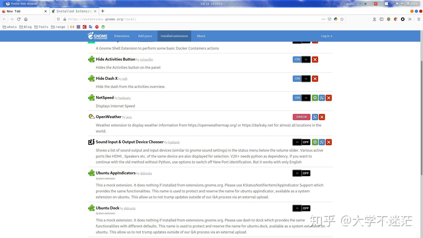Enable Sound Input & Output Device Chooser
Screen dimensions: 423x238
click(x=301, y=142)
